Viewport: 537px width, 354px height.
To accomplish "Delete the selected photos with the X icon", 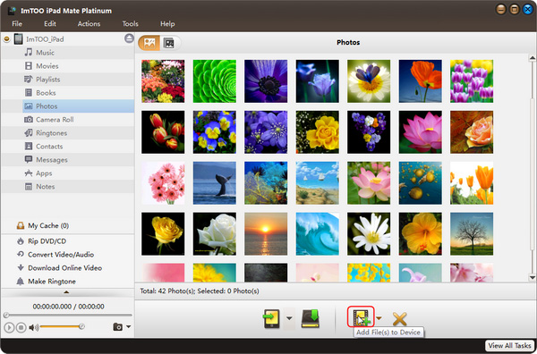I will click(x=399, y=319).
